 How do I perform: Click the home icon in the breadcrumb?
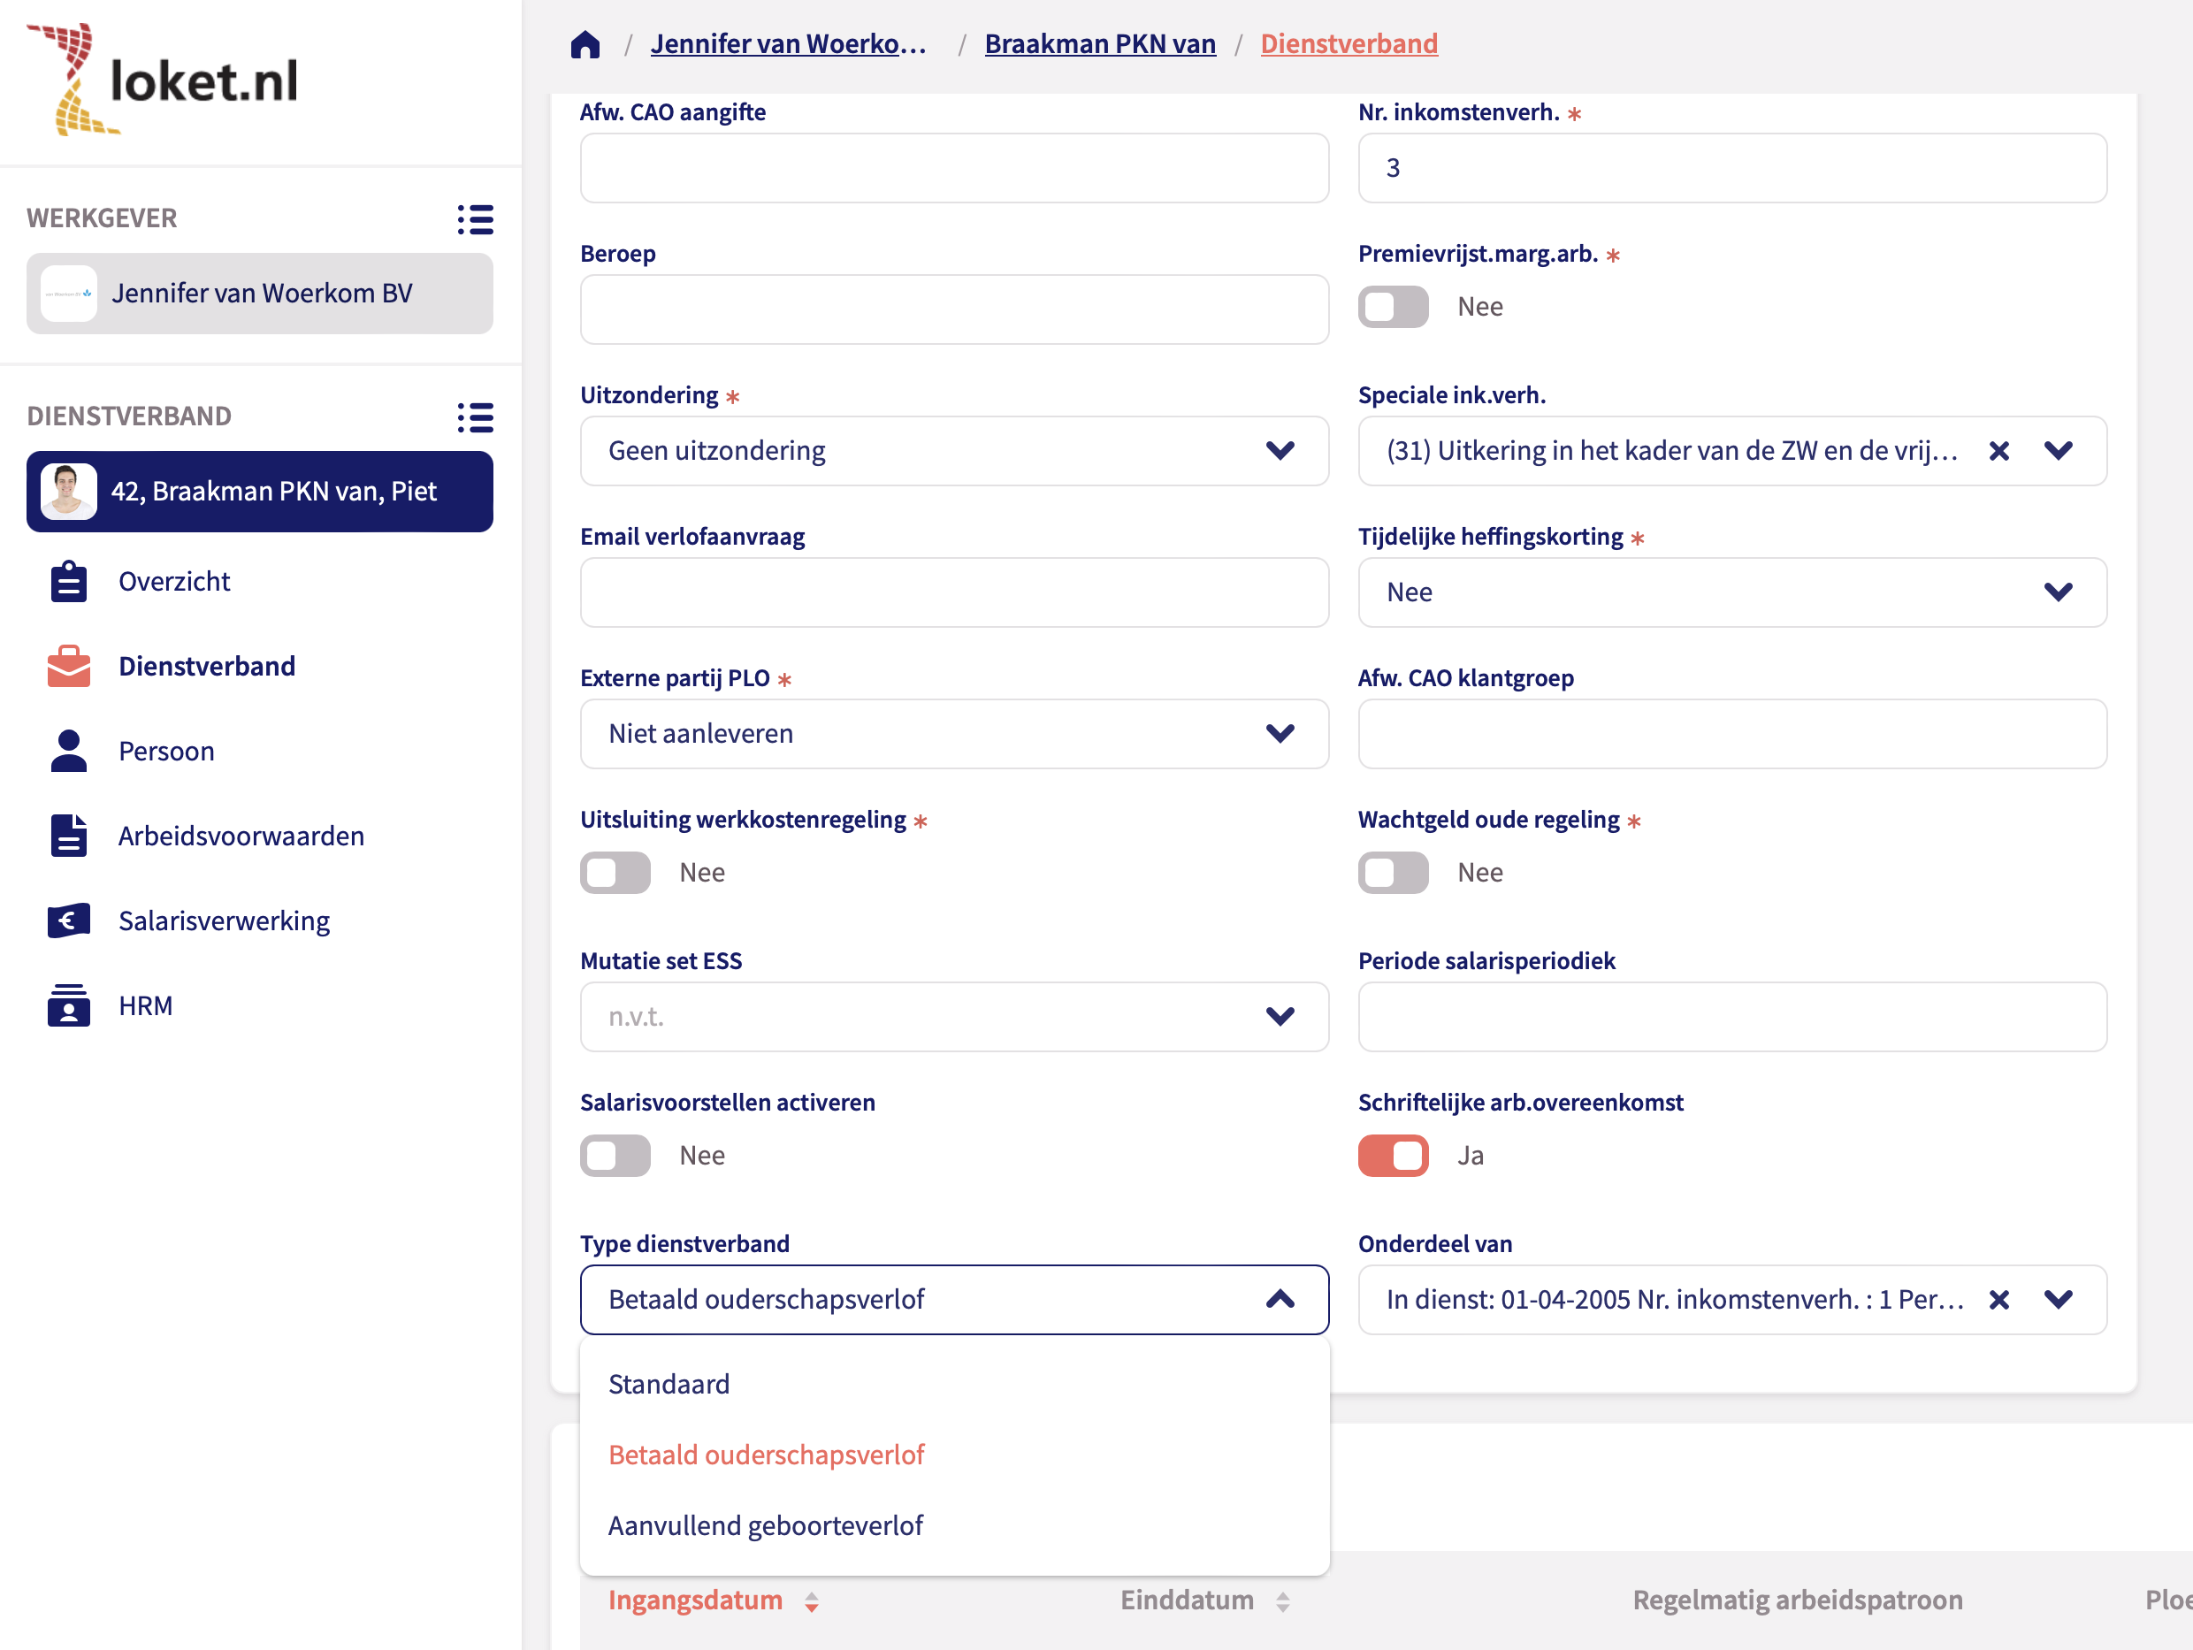585,43
